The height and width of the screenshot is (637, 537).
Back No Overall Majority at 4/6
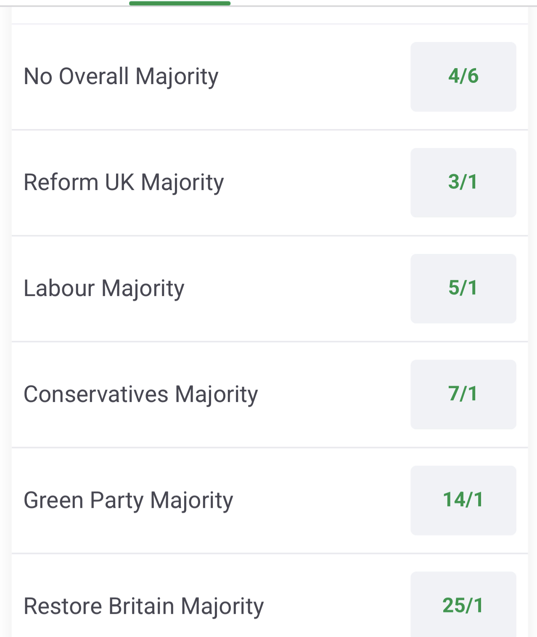(463, 77)
